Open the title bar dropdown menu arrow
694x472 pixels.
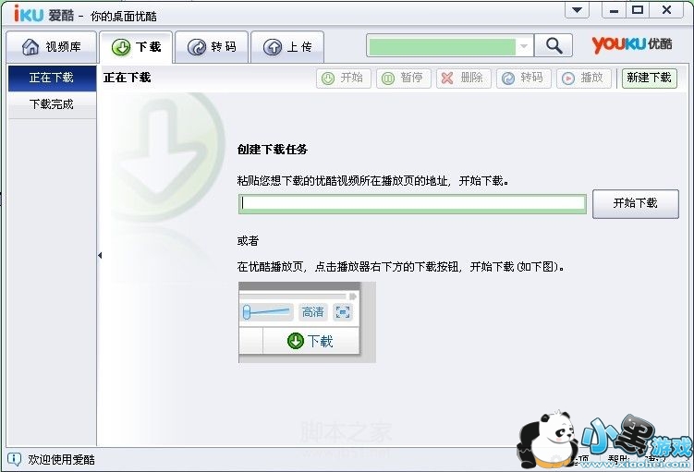coord(577,10)
